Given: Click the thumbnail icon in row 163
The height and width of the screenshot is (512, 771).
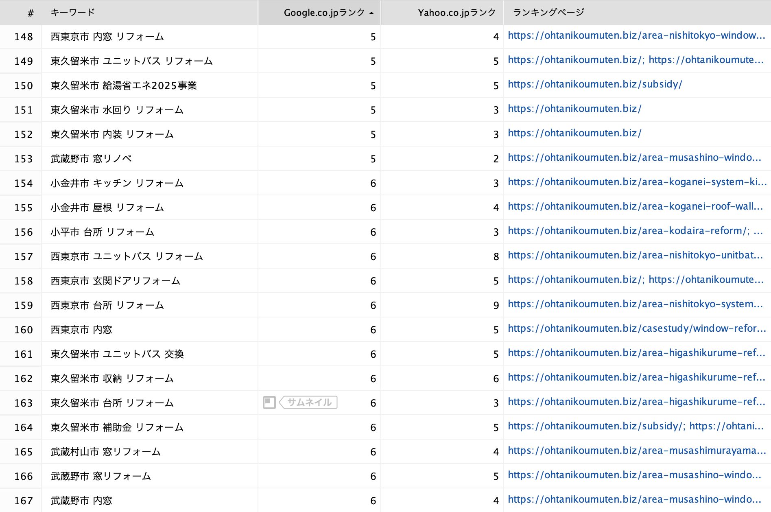Looking at the screenshot, I should click(269, 403).
